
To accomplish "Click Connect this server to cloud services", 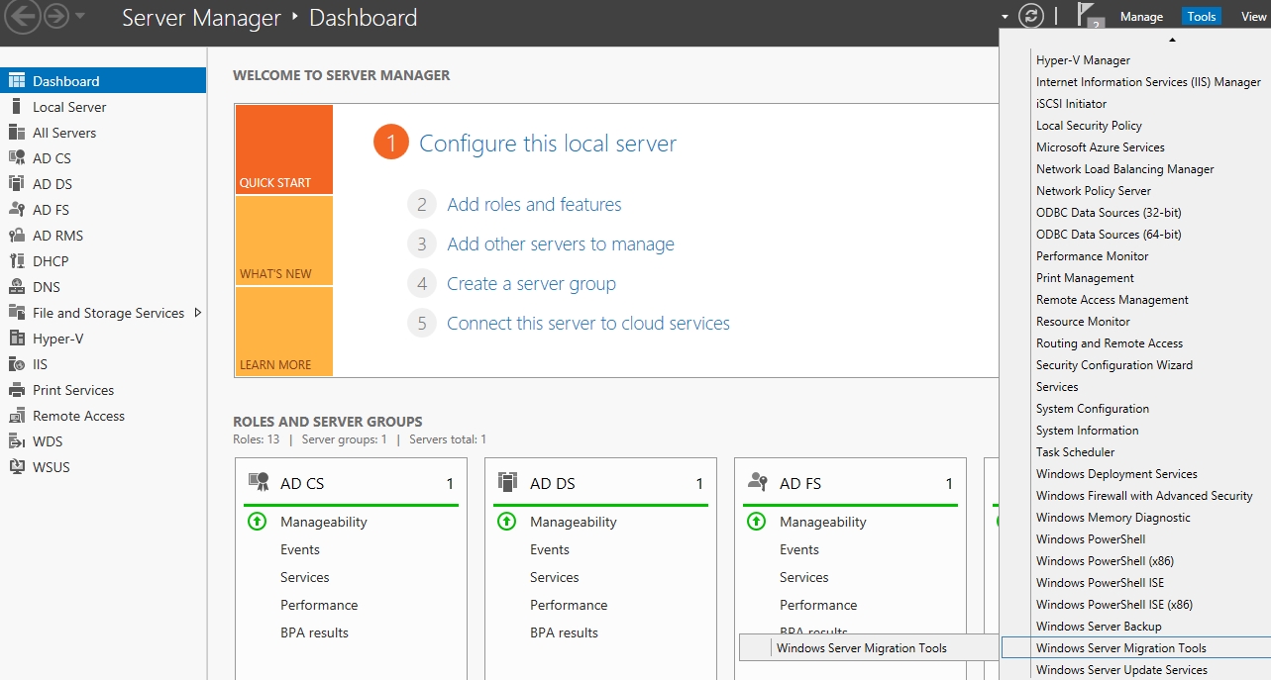I will point(588,324).
